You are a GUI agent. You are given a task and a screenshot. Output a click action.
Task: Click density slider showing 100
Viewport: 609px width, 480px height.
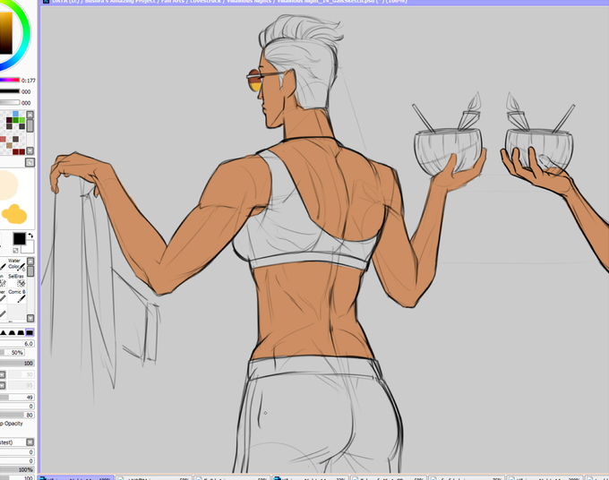coord(17,363)
